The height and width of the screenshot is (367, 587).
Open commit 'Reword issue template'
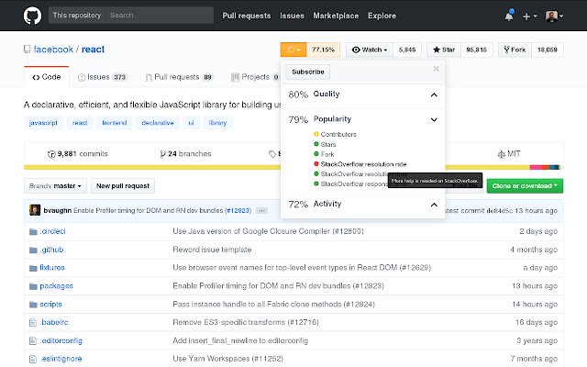coord(212,250)
